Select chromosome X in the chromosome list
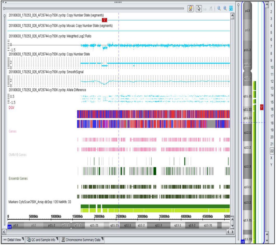Image resolution: width=276 pixels, height=245 pixels. pyautogui.click(x=271, y=158)
